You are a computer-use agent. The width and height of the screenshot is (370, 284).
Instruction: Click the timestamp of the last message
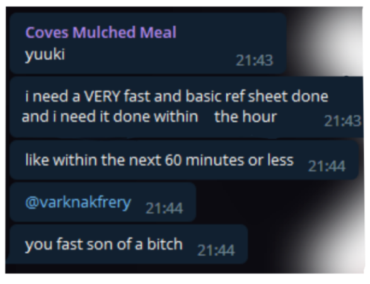(x=216, y=250)
